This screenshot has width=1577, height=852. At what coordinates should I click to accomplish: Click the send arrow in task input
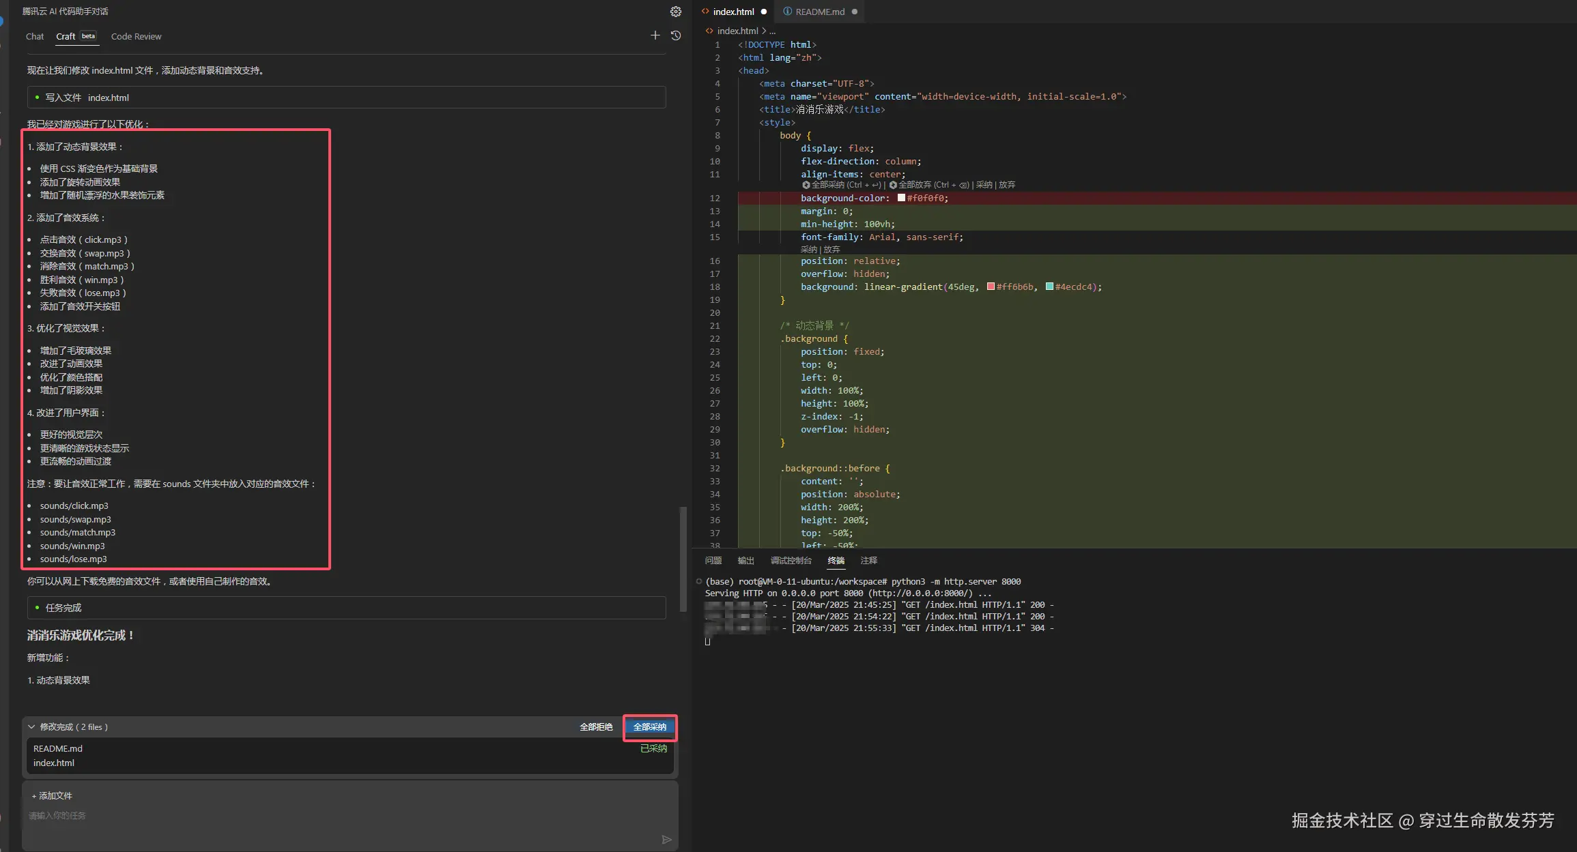(x=666, y=840)
